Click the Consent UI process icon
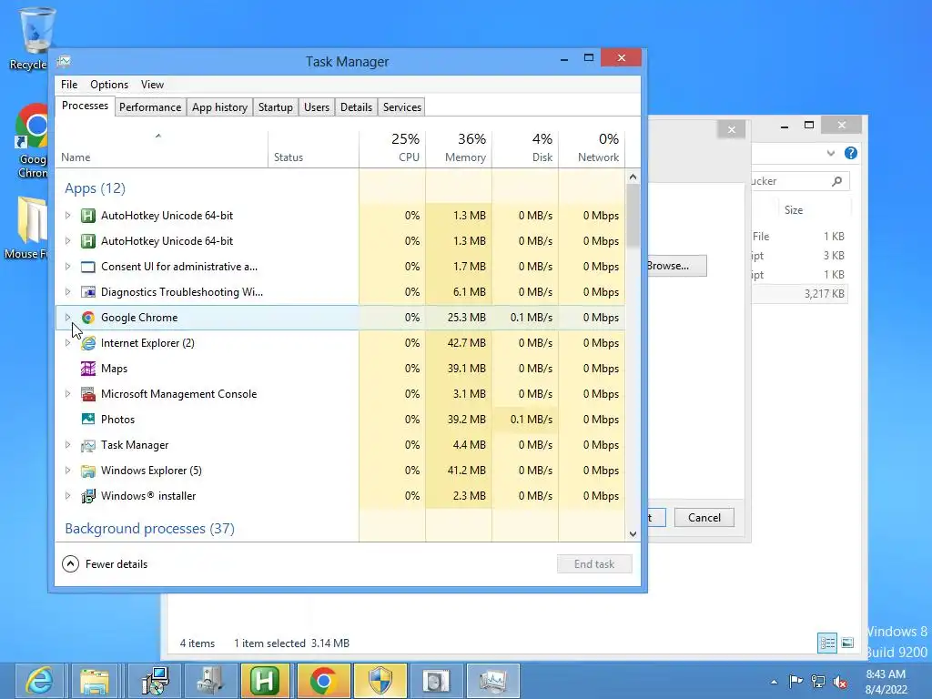The image size is (932, 699). [88, 267]
